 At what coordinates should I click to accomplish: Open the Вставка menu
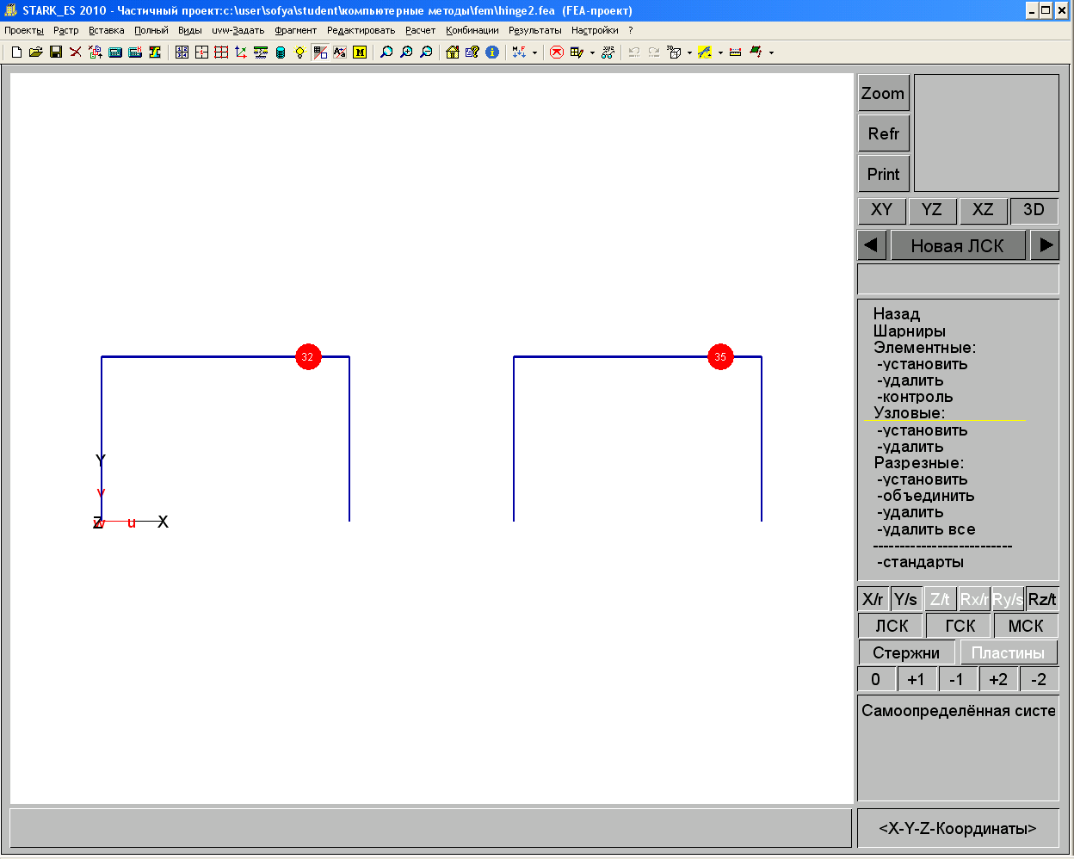106,30
